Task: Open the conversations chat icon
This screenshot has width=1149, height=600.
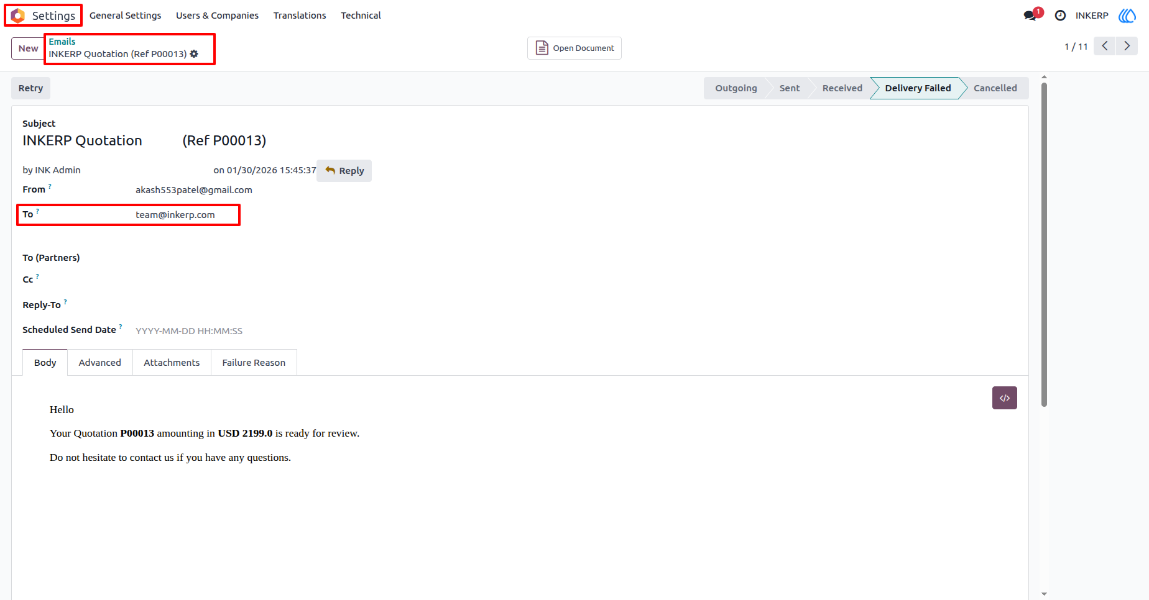Action: pyautogui.click(x=1031, y=16)
